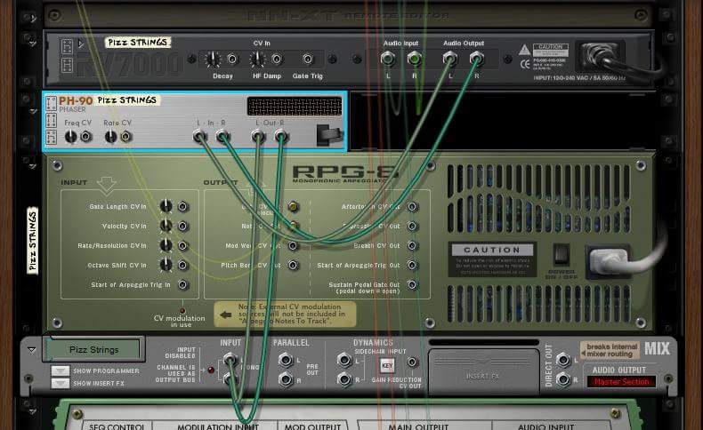Click the RV7000 HF Damp CV input jack
This screenshot has height=430, width=703.
pyautogui.click(x=277, y=59)
